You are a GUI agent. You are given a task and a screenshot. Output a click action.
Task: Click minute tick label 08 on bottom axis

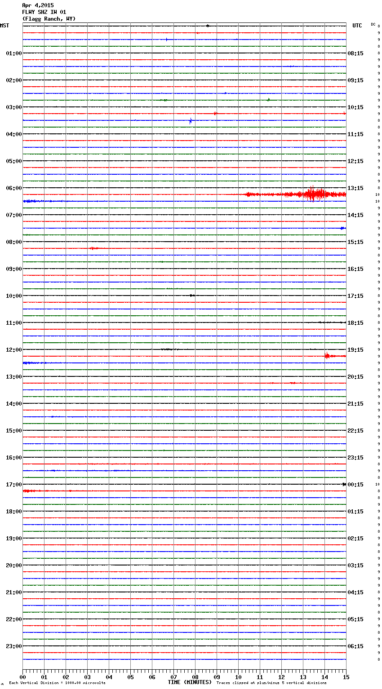click(195, 677)
